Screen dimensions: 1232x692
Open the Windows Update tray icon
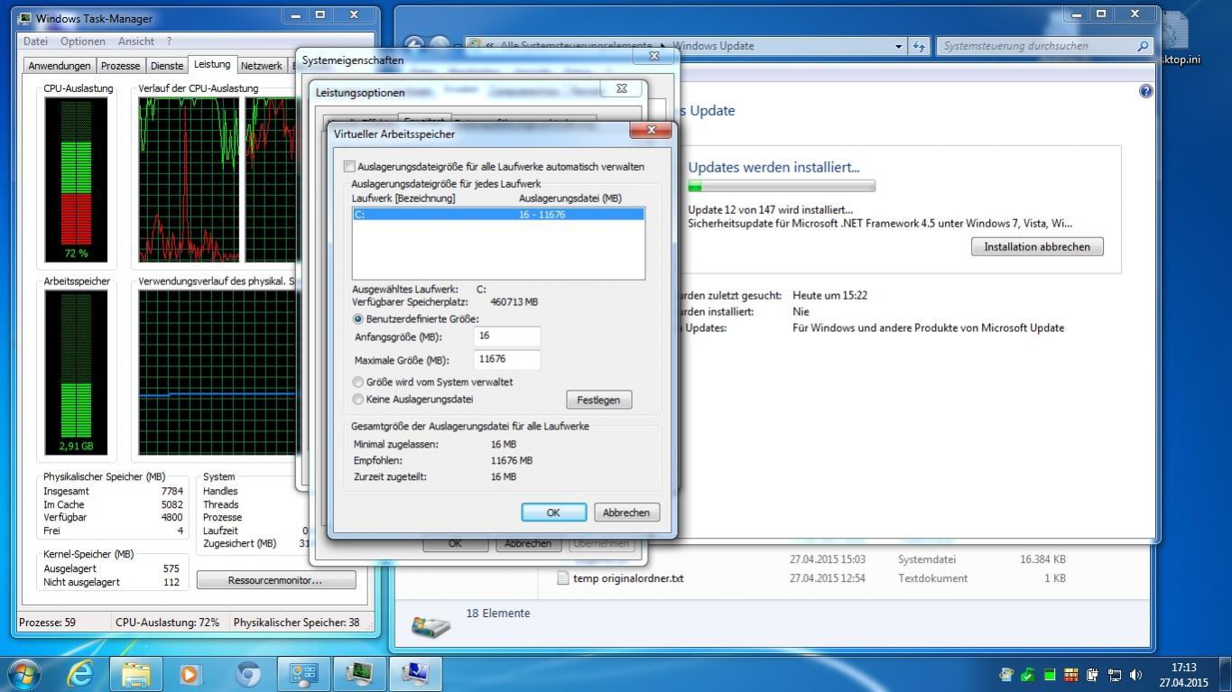click(1006, 674)
